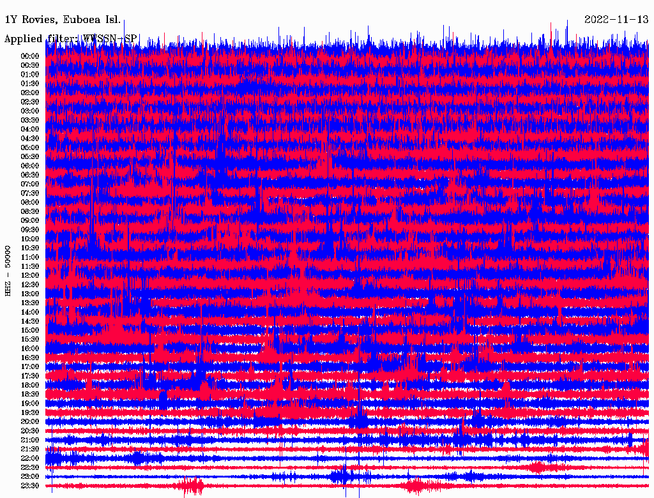Click the 08:00 time label
The height and width of the screenshot is (498, 654).
30,202
